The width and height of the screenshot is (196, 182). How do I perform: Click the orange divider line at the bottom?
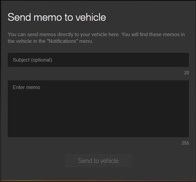[98, 180]
